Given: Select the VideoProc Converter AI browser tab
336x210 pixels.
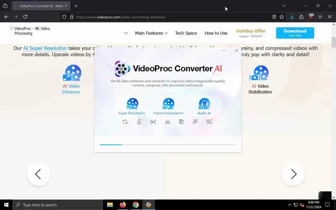Looking at the screenshot, I should [x=41, y=6].
